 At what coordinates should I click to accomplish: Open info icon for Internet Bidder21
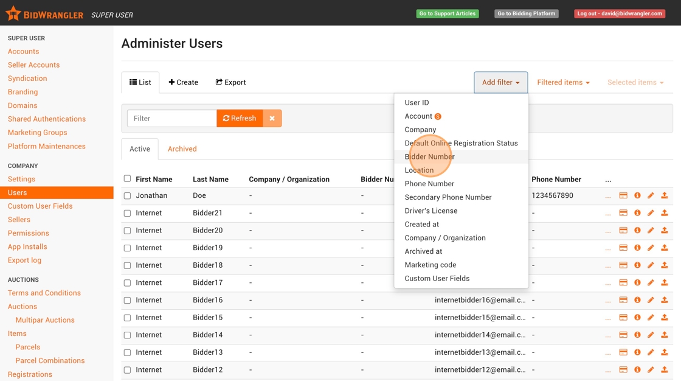[x=637, y=213]
